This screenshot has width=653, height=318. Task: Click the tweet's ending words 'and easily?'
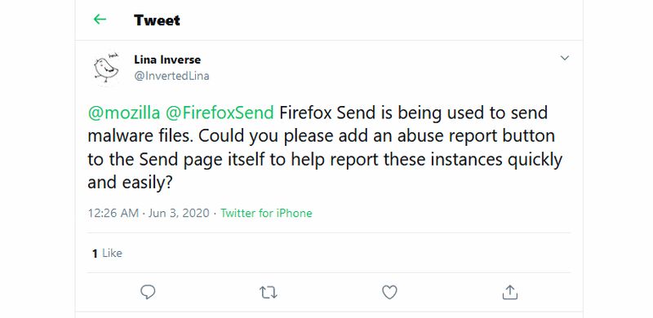click(130, 183)
